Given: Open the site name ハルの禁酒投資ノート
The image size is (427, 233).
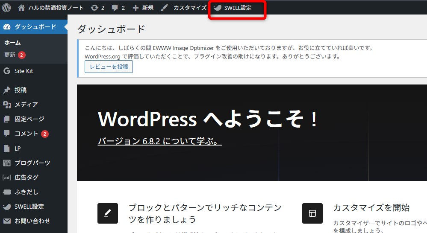Looking at the screenshot, I should click(56, 8).
